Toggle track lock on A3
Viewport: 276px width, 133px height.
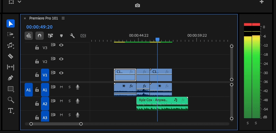point(37,117)
